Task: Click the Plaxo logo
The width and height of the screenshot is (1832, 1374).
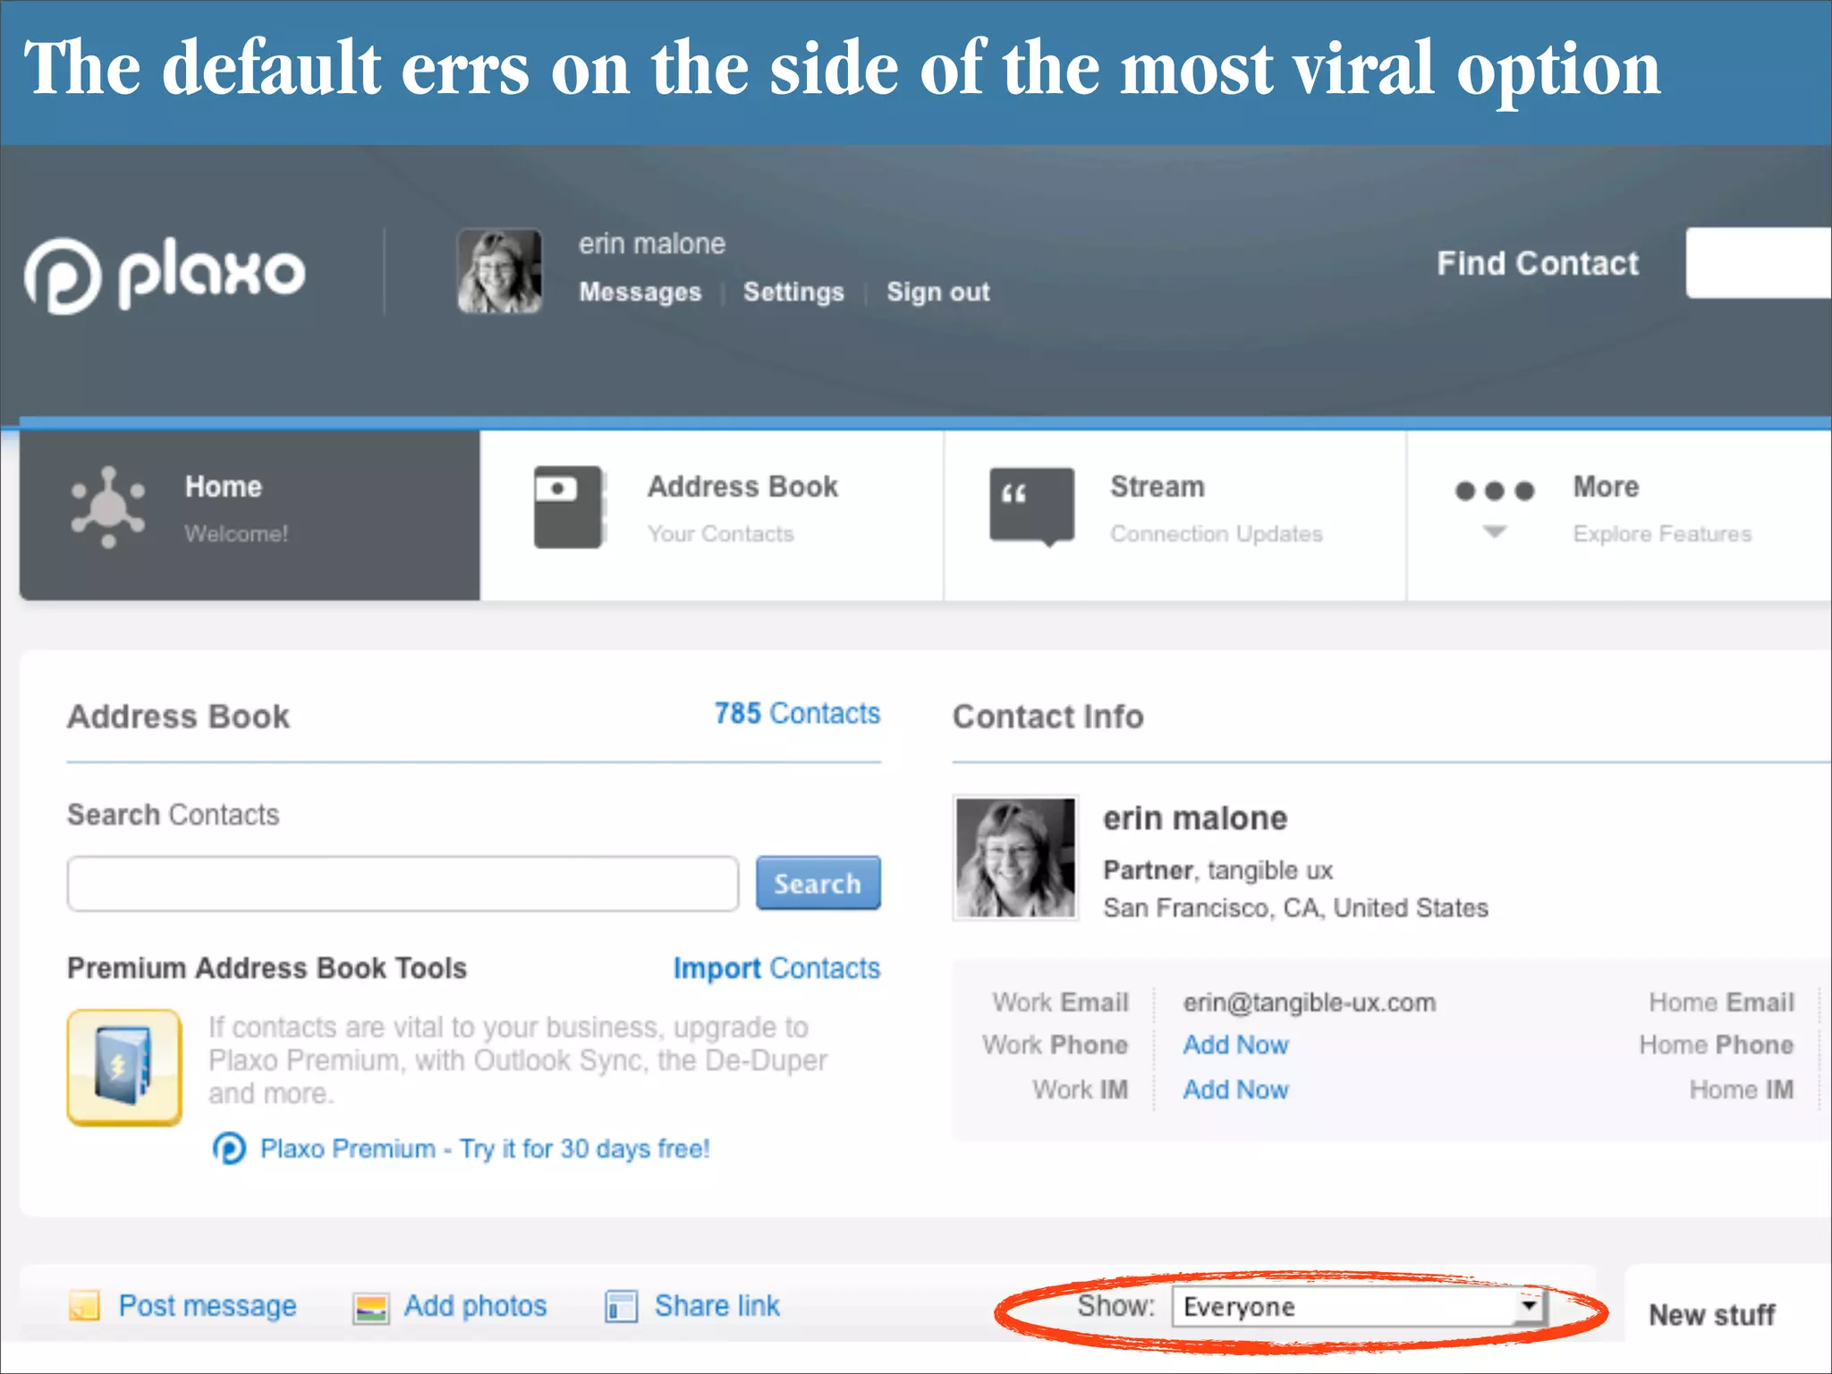Action: (165, 275)
